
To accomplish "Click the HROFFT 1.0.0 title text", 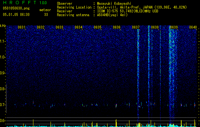I will click(x=25, y=3).
